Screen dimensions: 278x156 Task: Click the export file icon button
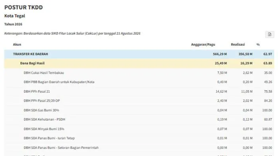270,35
